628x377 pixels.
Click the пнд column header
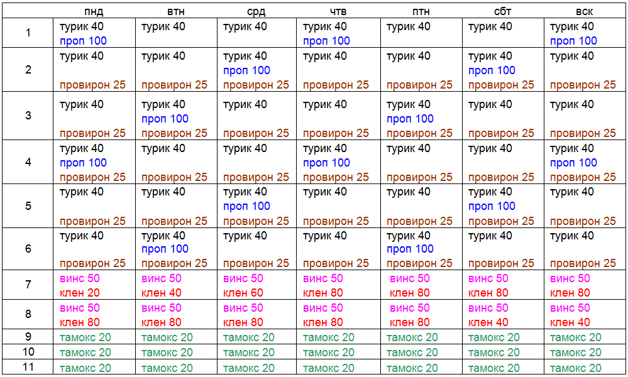[x=94, y=11]
